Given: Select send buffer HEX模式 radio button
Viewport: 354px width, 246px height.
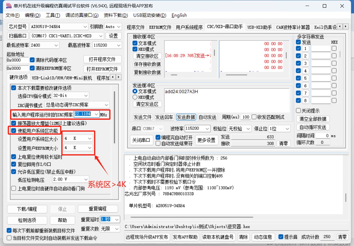Looking at the screenshot, I should [135, 97].
